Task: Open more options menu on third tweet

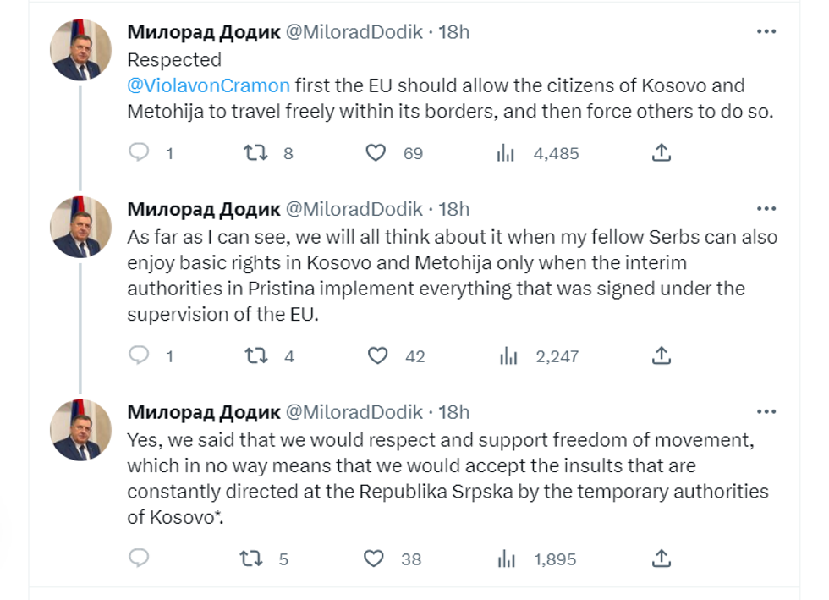Action: [766, 412]
